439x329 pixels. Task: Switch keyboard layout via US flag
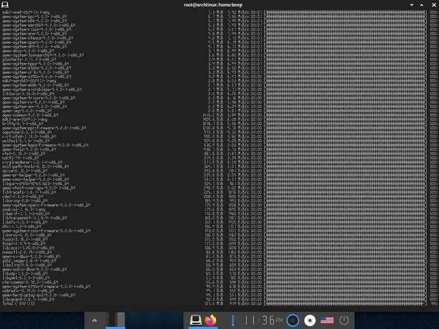pos(327,320)
